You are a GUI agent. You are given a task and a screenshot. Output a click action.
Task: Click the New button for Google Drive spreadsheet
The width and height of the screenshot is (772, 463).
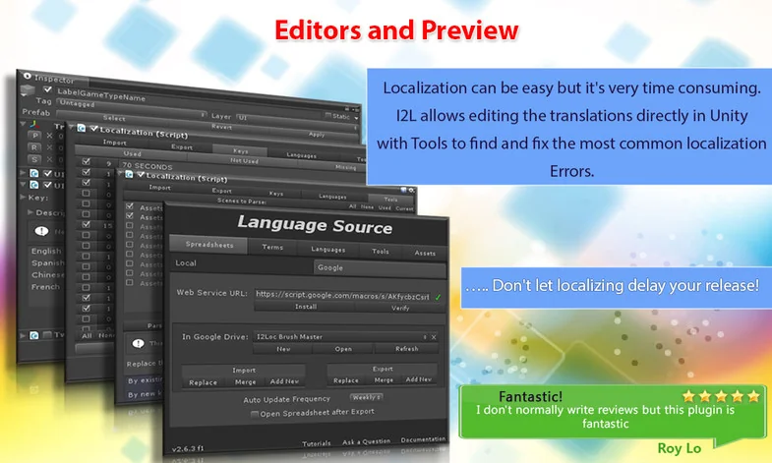point(283,348)
